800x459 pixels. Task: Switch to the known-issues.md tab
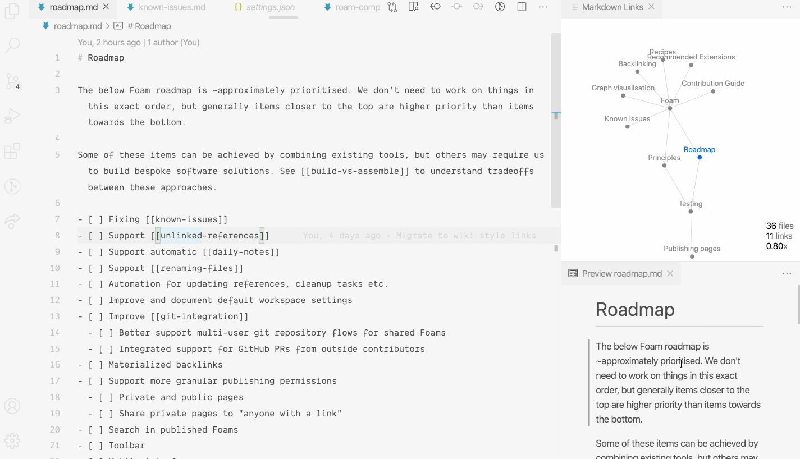[171, 7]
